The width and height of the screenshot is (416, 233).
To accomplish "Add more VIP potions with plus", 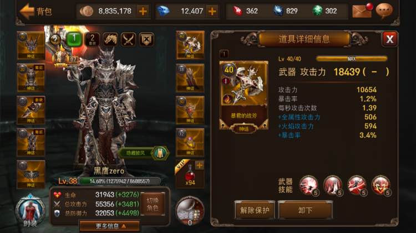I will pos(199,165).
